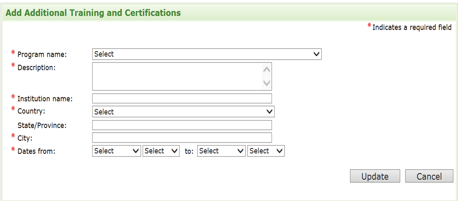
Task: Click the 'Dates from:' label
Action: coord(36,151)
